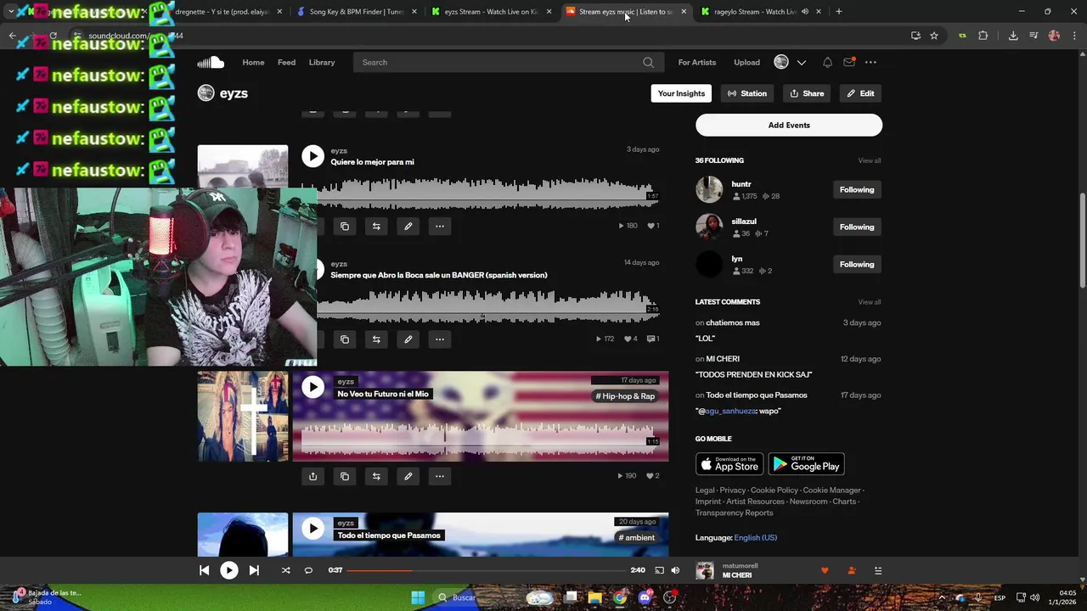The height and width of the screenshot is (611, 1087).
Task: Play Todo el tiempo que Pasamos
Action: [313, 528]
